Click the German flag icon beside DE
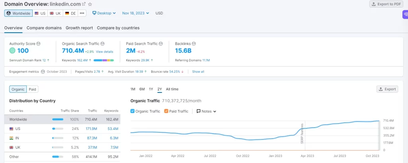The width and height of the screenshot is (408, 163). click(67, 13)
